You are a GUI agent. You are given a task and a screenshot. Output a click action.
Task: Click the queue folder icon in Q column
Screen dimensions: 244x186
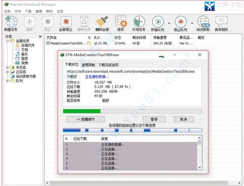point(89,43)
